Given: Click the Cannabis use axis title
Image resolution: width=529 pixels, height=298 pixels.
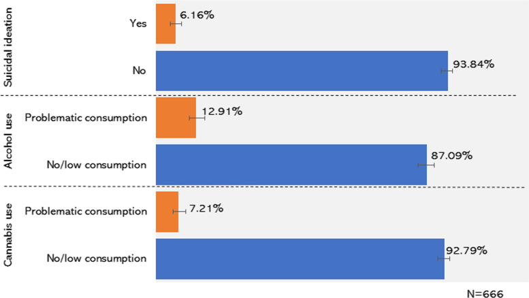Looking at the screenshot, I should [10, 235].
